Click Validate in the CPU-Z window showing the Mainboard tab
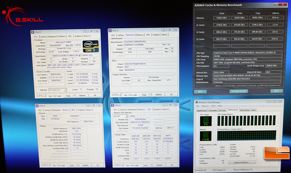Screen dimensions: 291x173 point(158,95)
